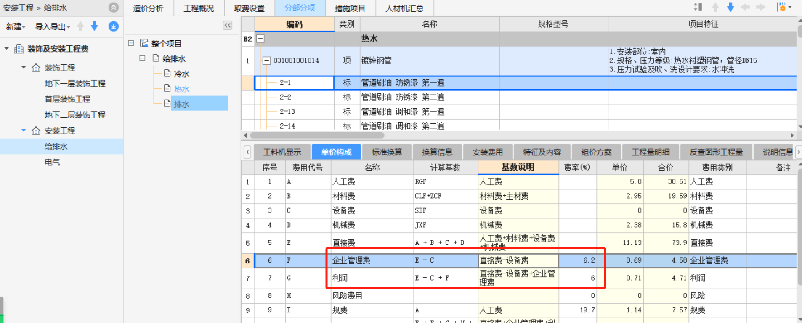
Task: Open the 标准换算 tab
Action: [387, 152]
